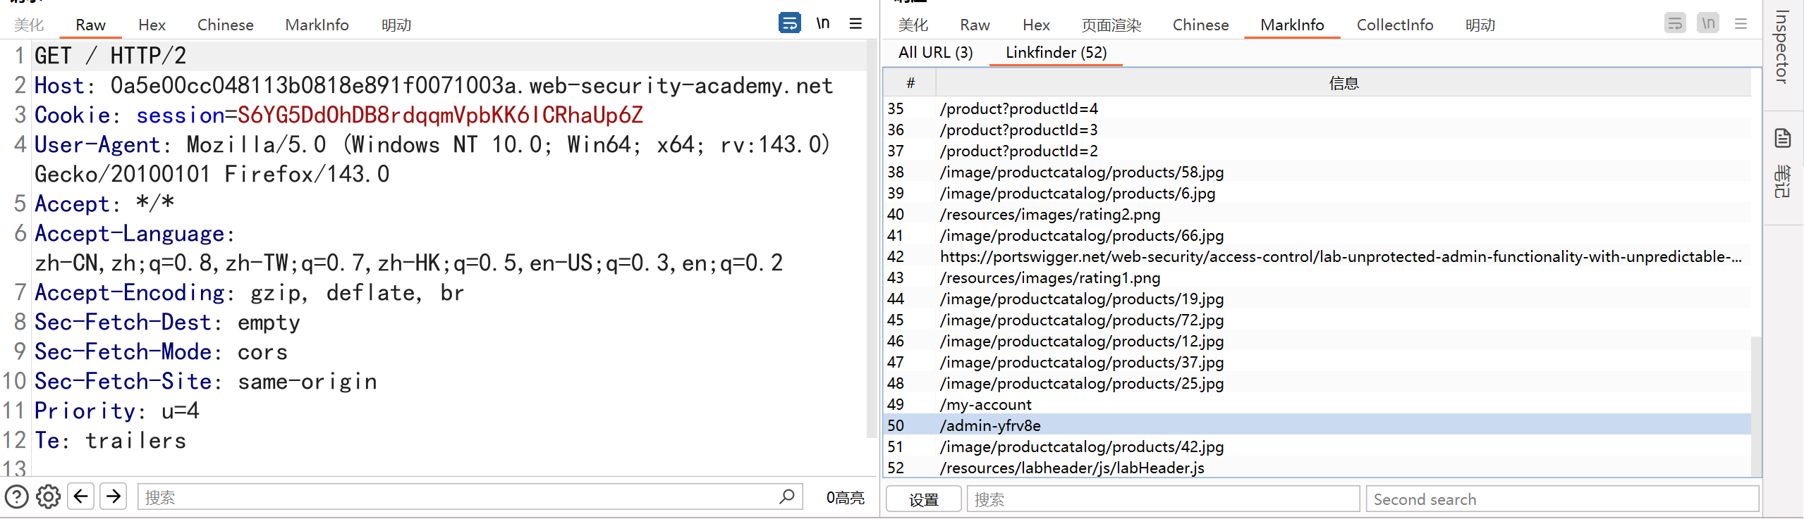1804x519 pixels.
Task: Switch request view to Hex tab
Action: tap(152, 25)
